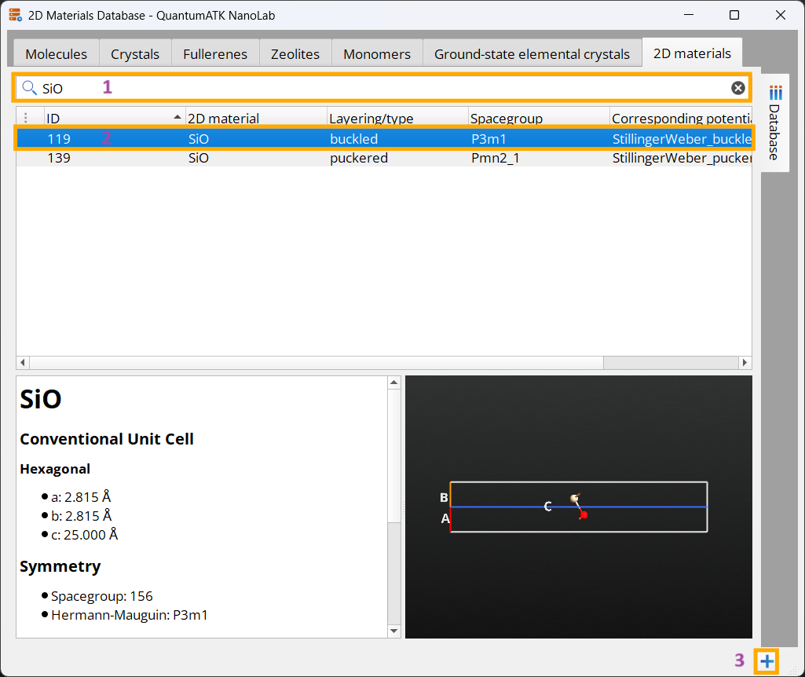Image resolution: width=805 pixels, height=677 pixels.
Task: Select the Monomers tab
Action: tap(377, 54)
